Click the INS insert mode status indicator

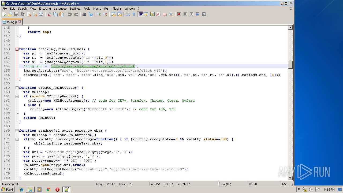click(283, 184)
